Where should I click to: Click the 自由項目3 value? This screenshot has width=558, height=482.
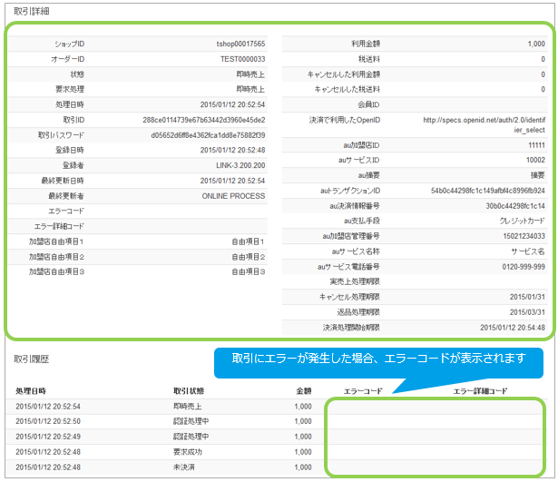[x=248, y=272]
